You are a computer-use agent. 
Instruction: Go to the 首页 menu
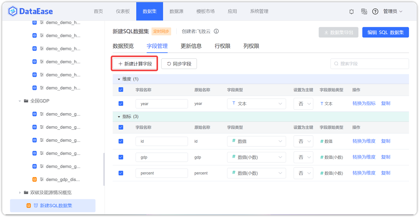98,11
